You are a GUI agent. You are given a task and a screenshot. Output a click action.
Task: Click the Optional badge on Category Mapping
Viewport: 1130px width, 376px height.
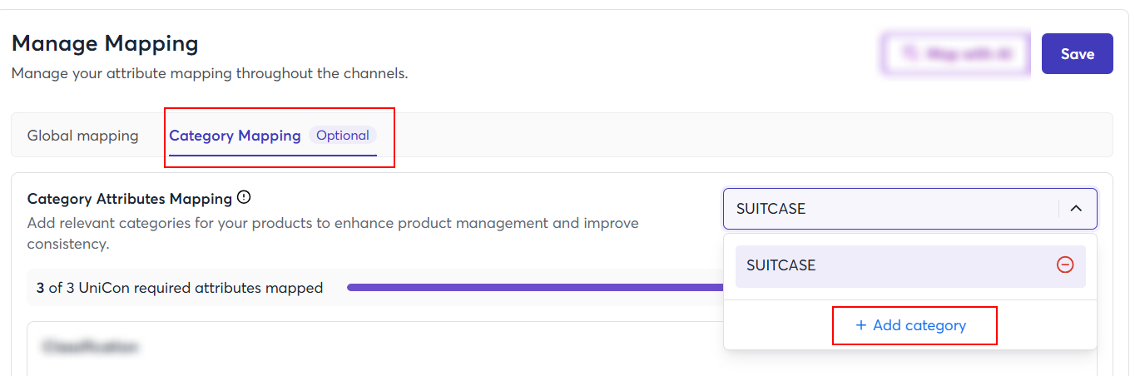[342, 136]
